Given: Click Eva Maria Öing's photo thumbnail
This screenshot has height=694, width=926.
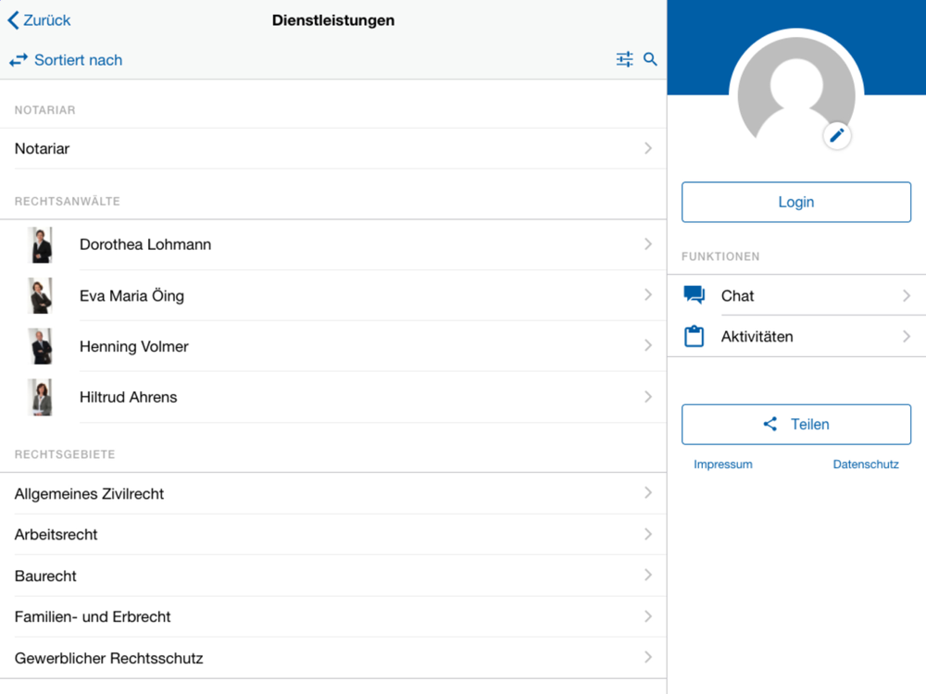Looking at the screenshot, I should coord(41,296).
